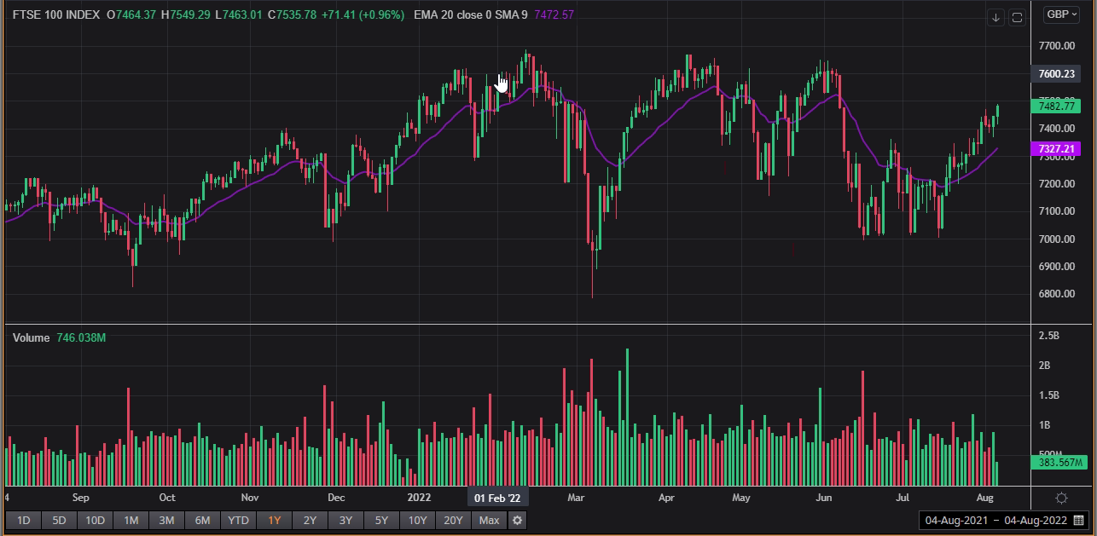This screenshot has height=536, width=1097.
Task: Select the 1M range
Action: 131,520
